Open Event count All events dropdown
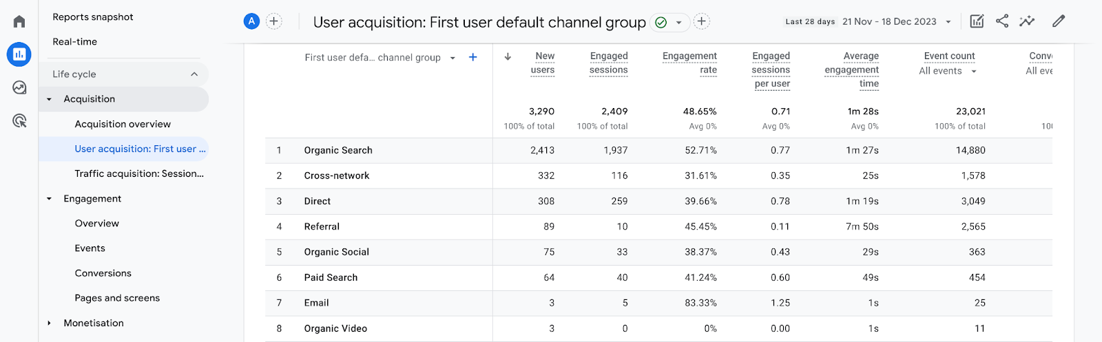 [948, 71]
